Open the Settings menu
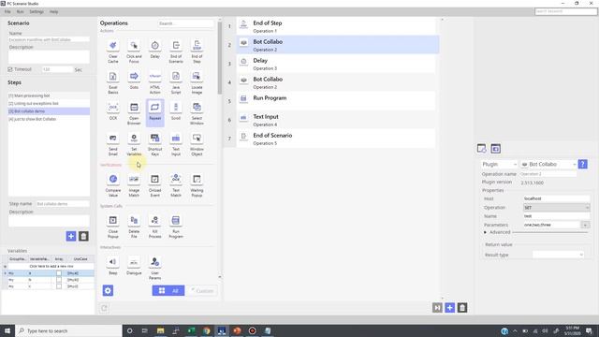 pyautogui.click(x=37, y=12)
